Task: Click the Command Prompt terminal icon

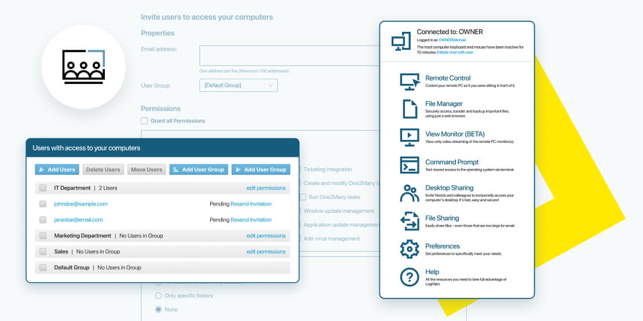Action: coord(410,165)
